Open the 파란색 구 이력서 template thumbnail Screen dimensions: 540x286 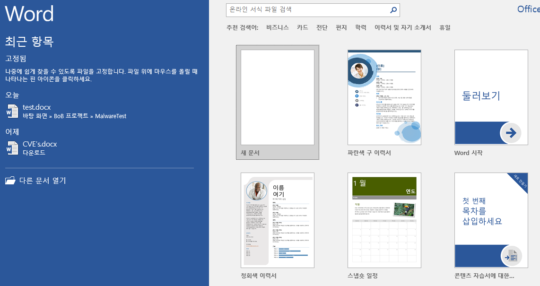(x=384, y=97)
